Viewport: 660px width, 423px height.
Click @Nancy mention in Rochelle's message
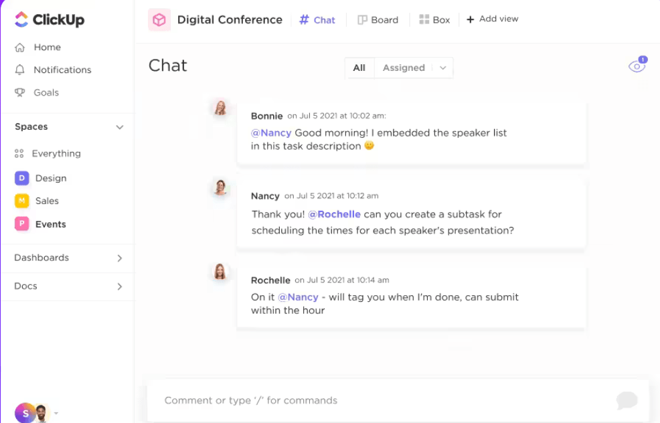[x=298, y=297]
